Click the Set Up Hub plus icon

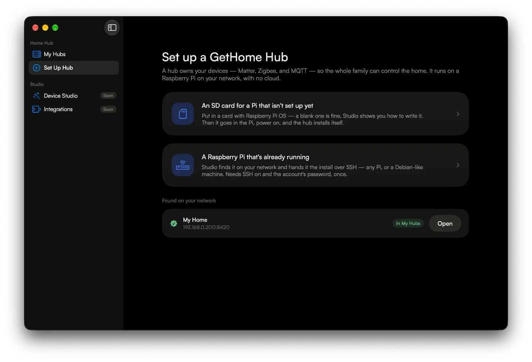pyautogui.click(x=36, y=68)
